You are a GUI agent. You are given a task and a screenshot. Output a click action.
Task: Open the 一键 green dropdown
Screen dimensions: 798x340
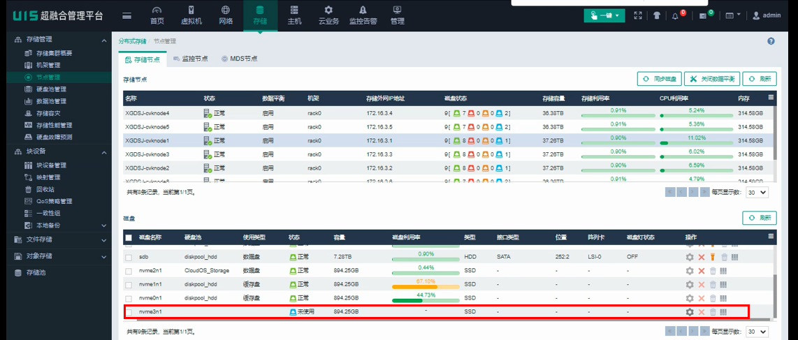pos(604,15)
